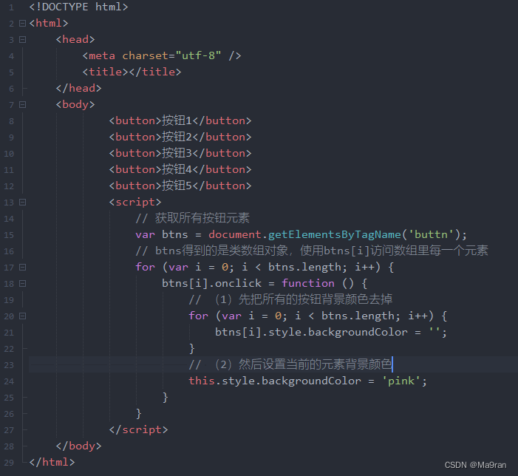Click the 'pink' string value
The width and height of the screenshot is (518, 476).
point(401,381)
